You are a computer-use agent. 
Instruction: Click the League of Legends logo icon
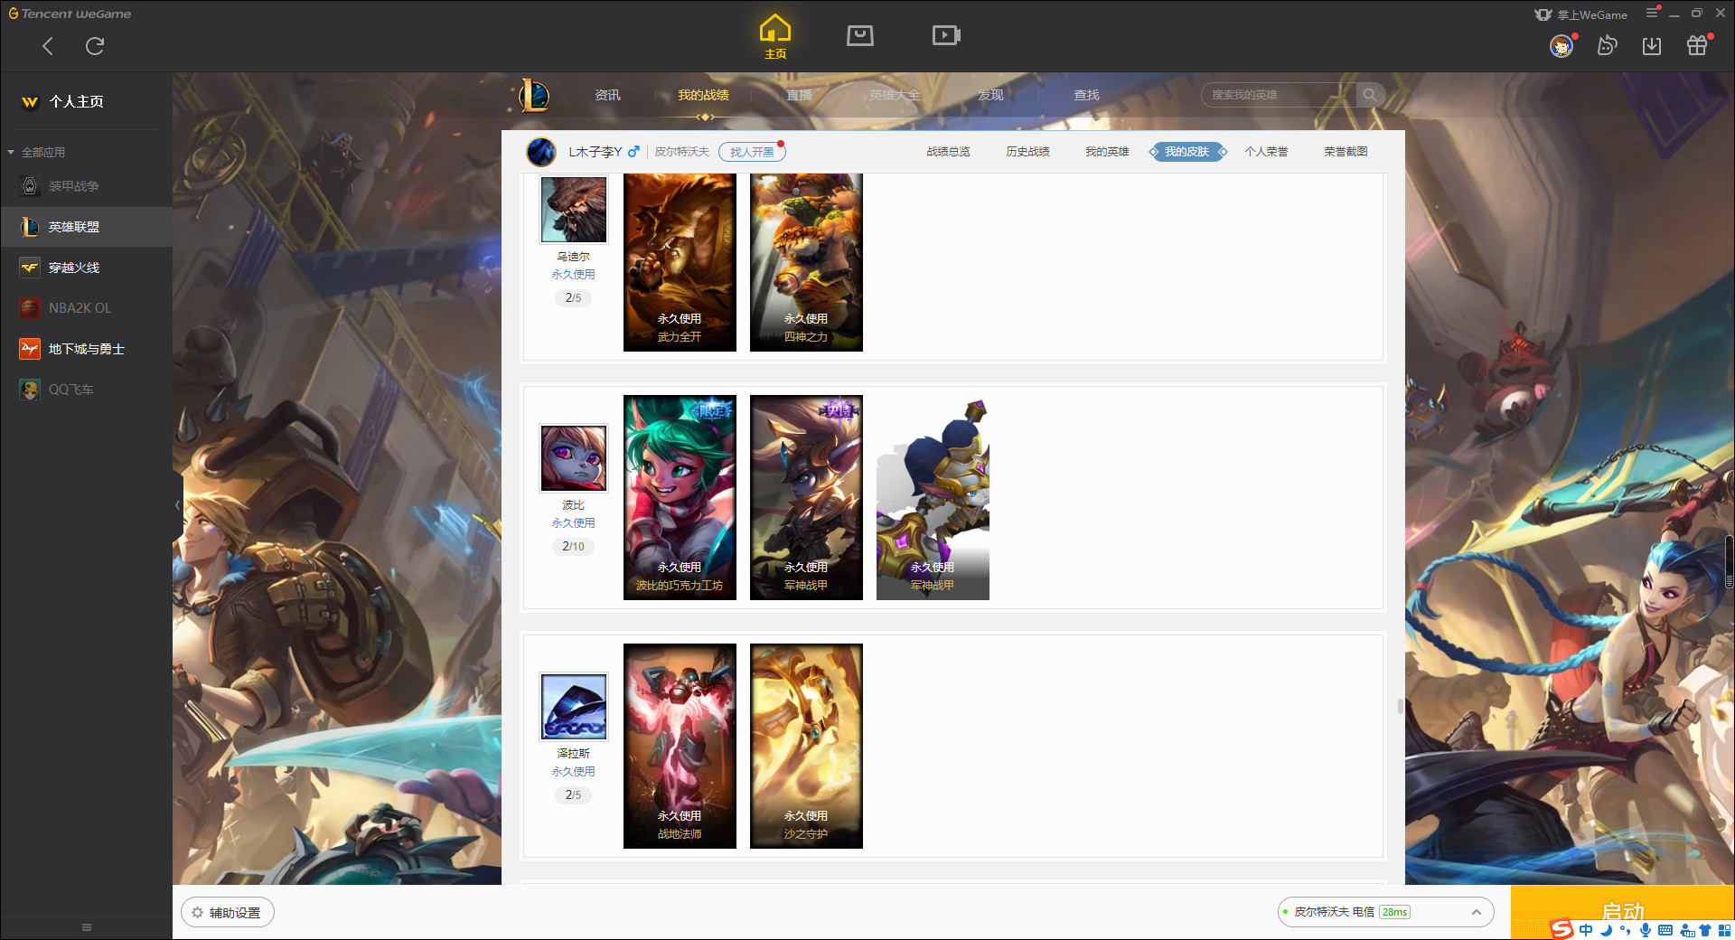point(533,95)
